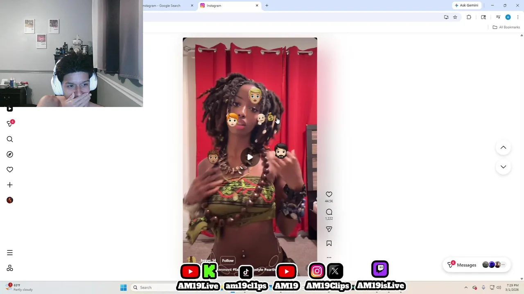Open the Windows Start menu
The image size is (524, 294).
123,287
